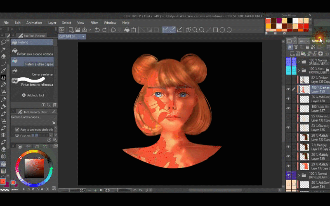Click the Lasso selection tool
The image size is (330, 206).
pos(4,42)
